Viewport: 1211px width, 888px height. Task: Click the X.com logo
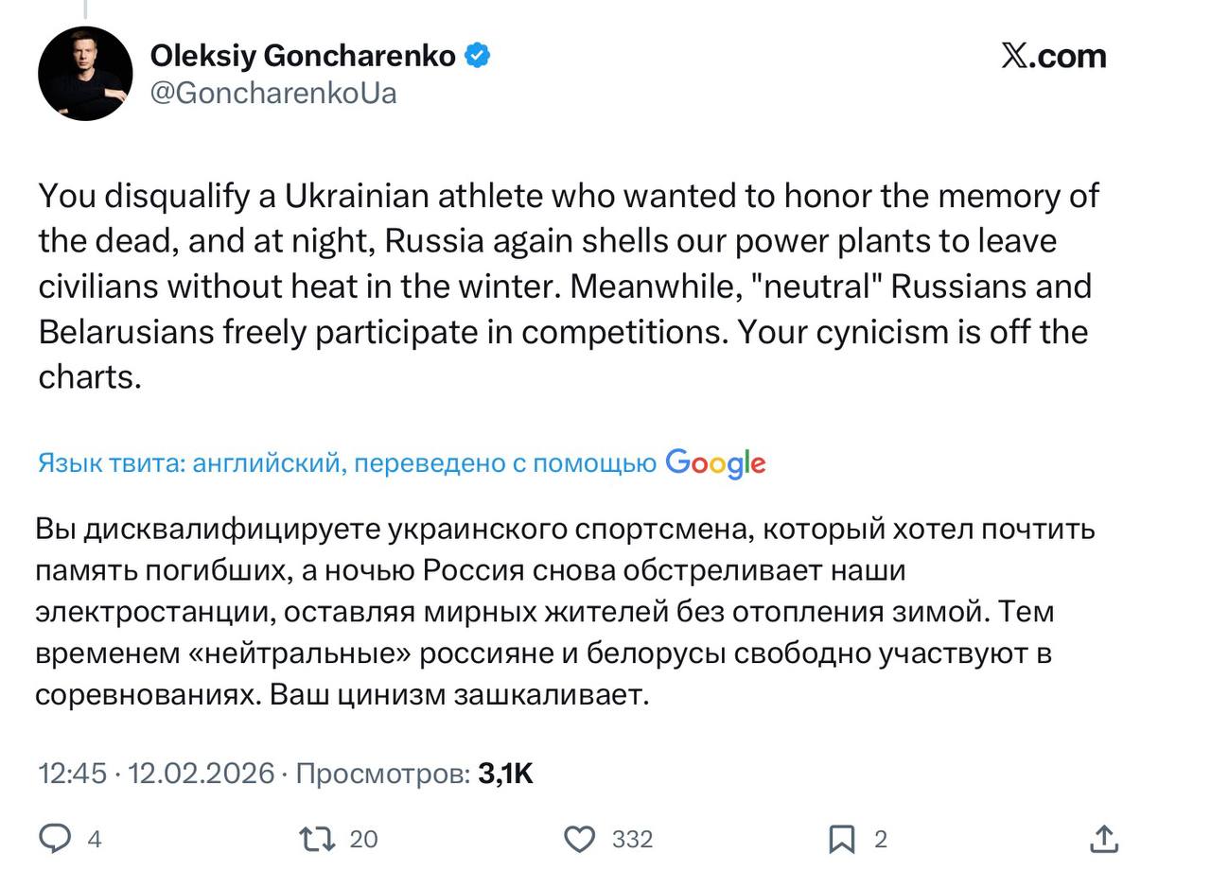pos(1053,56)
